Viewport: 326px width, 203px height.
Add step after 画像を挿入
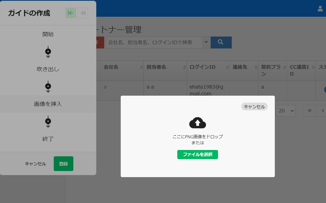point(48,122)
